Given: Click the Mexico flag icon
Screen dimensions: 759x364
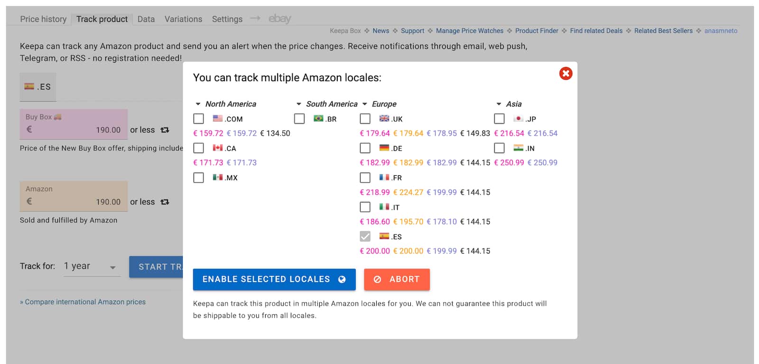Looking at the screenshot, I should [x=218, y=177].
